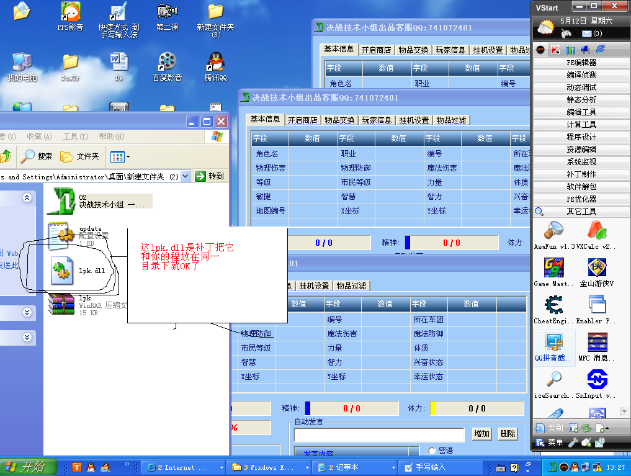This screenshot has height=476, width=631.
Task: Click the 增加 button beside 自动发言 field
Action: (x=481, y=434)
